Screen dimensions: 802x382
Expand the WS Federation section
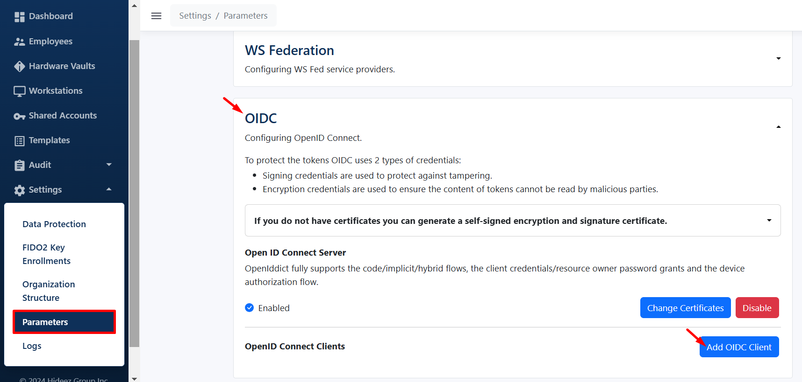pyautogui.click(x=778, y=58)
